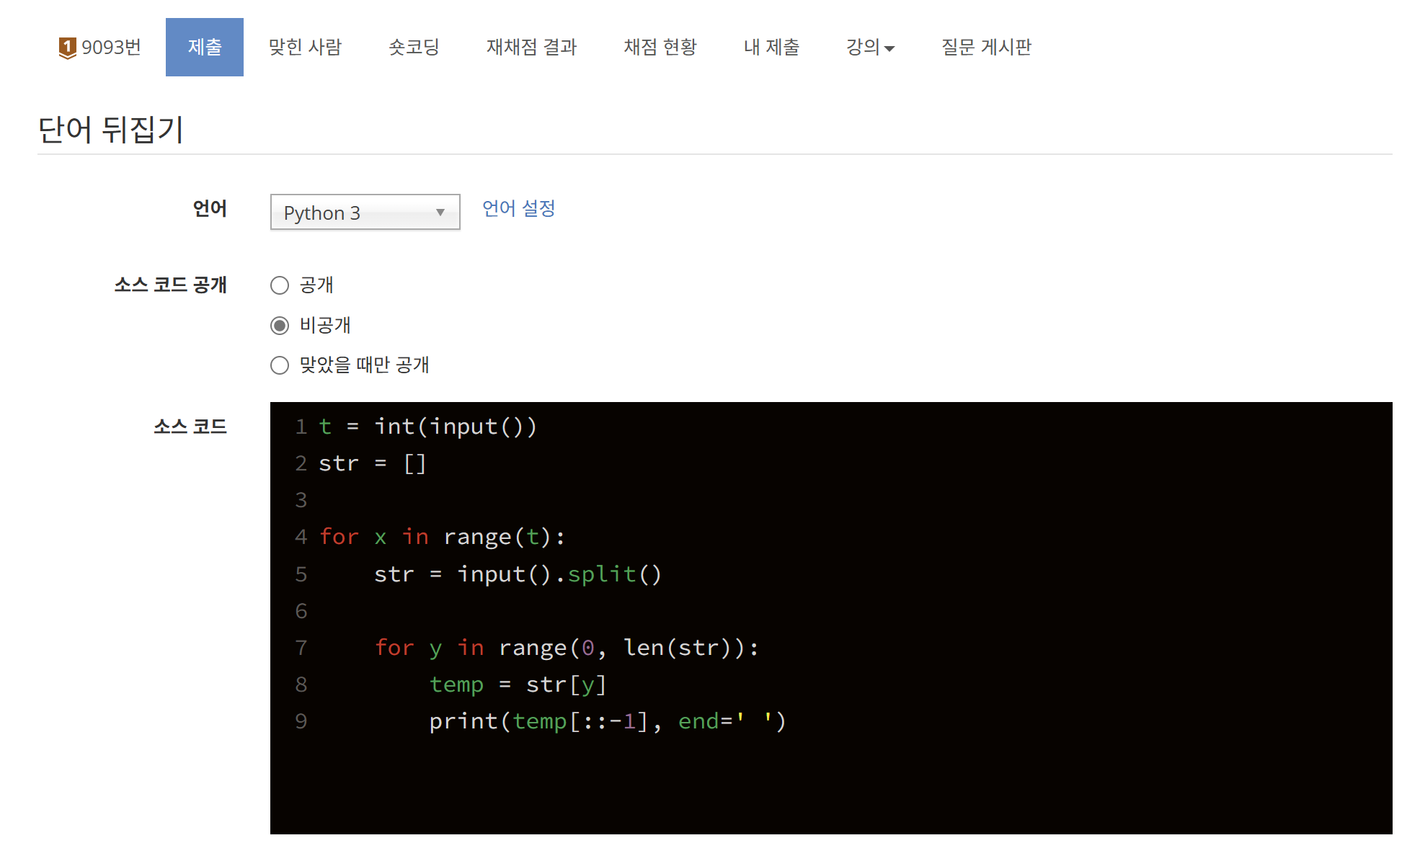Screen dimensions: 1420x843
Task: Click line number 4 in editor gutter
Action: pos(301,538)
